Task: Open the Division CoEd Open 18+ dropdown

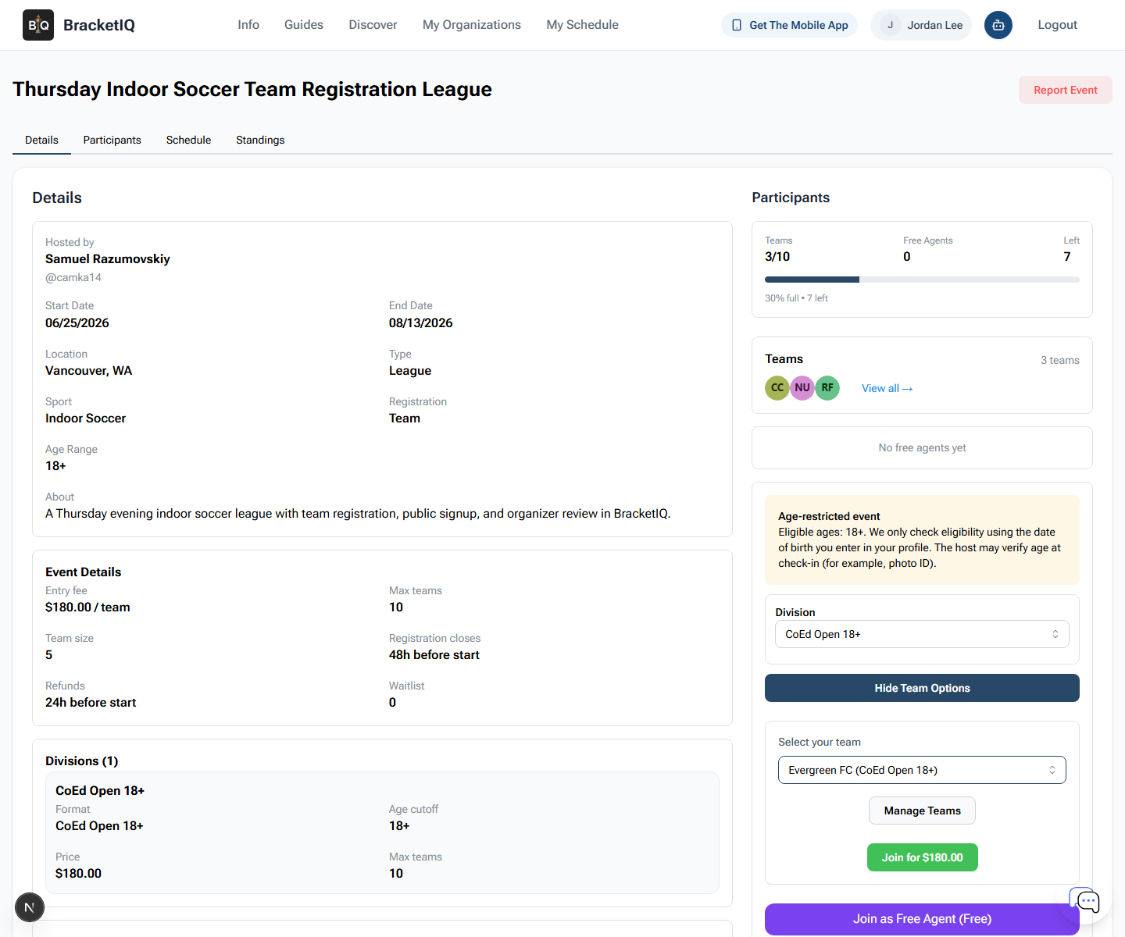Action: 922,634
